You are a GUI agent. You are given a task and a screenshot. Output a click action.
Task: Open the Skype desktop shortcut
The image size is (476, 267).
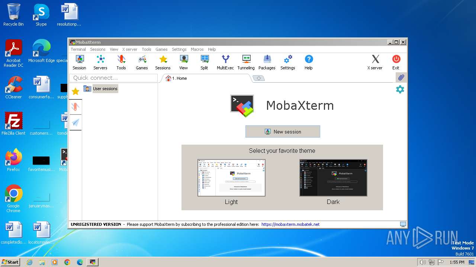tap(41, 15)
